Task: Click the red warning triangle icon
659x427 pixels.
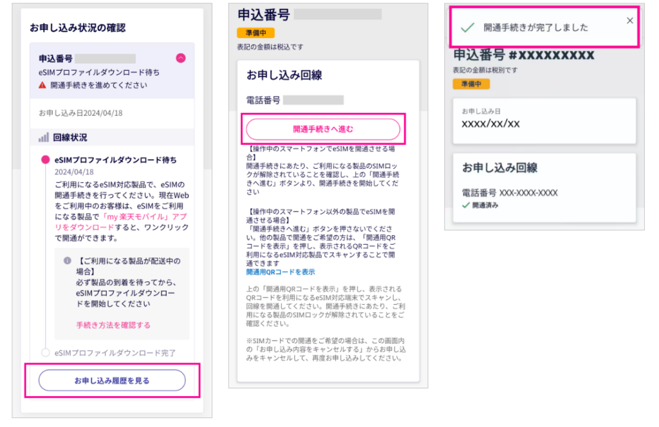Action: click(x=42, y=85)
